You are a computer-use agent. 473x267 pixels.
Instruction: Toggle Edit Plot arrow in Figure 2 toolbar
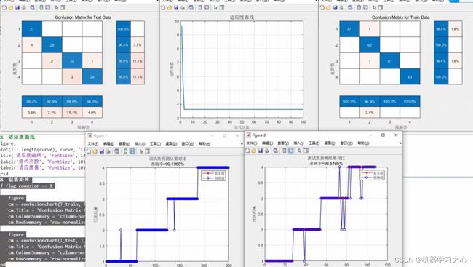[300, 151]
